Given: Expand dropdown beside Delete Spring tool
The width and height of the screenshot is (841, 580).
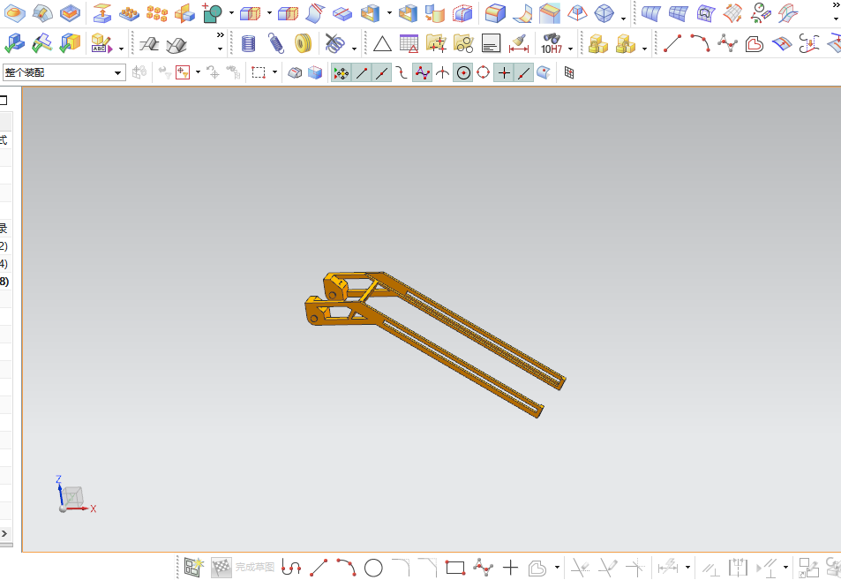Looking at the screenshot, I should click(355, 49).
